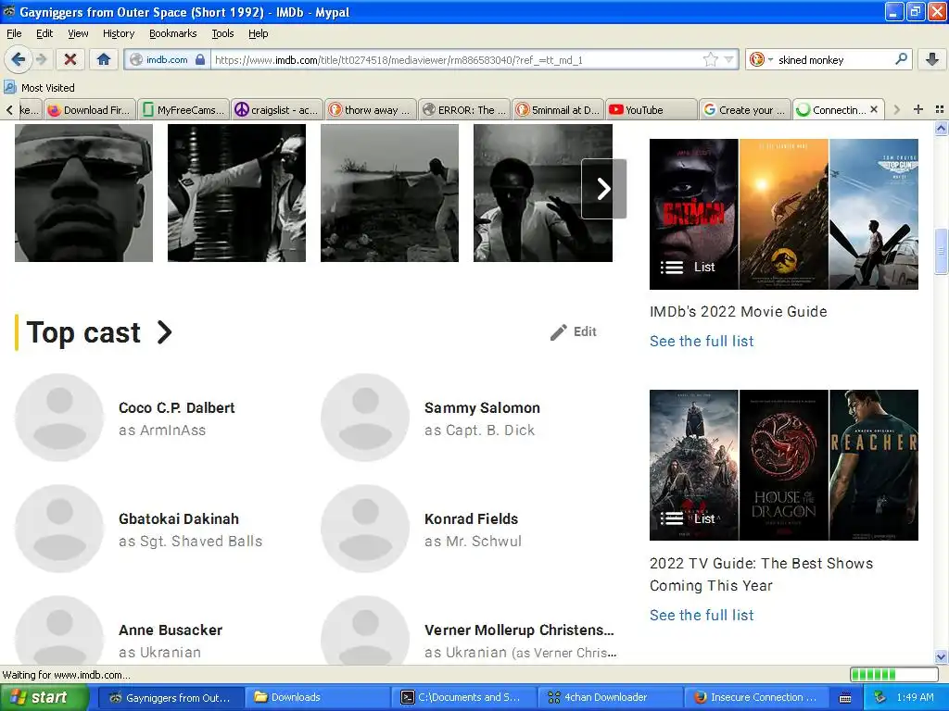Open the View menu
This screenshot has height=711, width=949.
78,33
